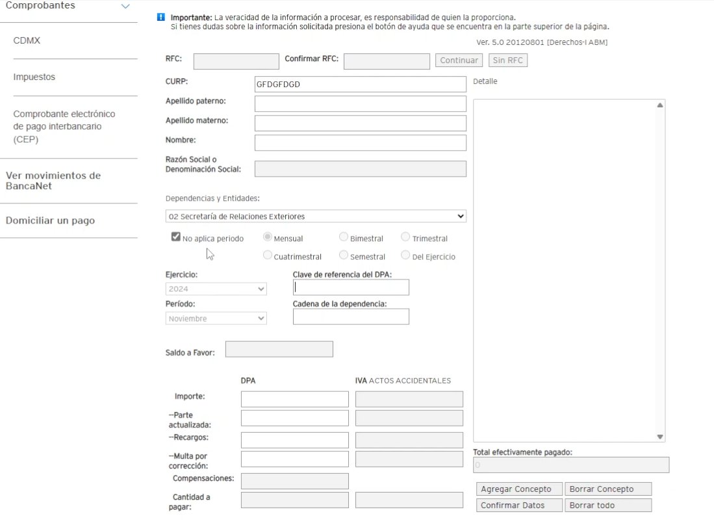Click the Razón Social o Denominación Social field
714x529 pixels.
click(360, 168)
